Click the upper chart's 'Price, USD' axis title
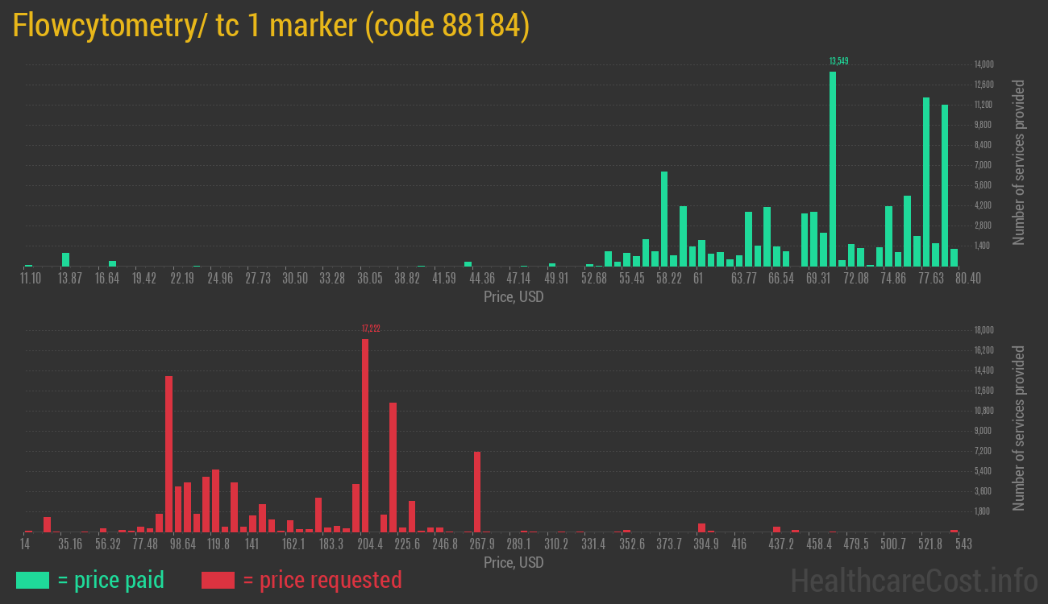Image resolution: width=1048 pixels, height=604 pixels. pos(514,297)
